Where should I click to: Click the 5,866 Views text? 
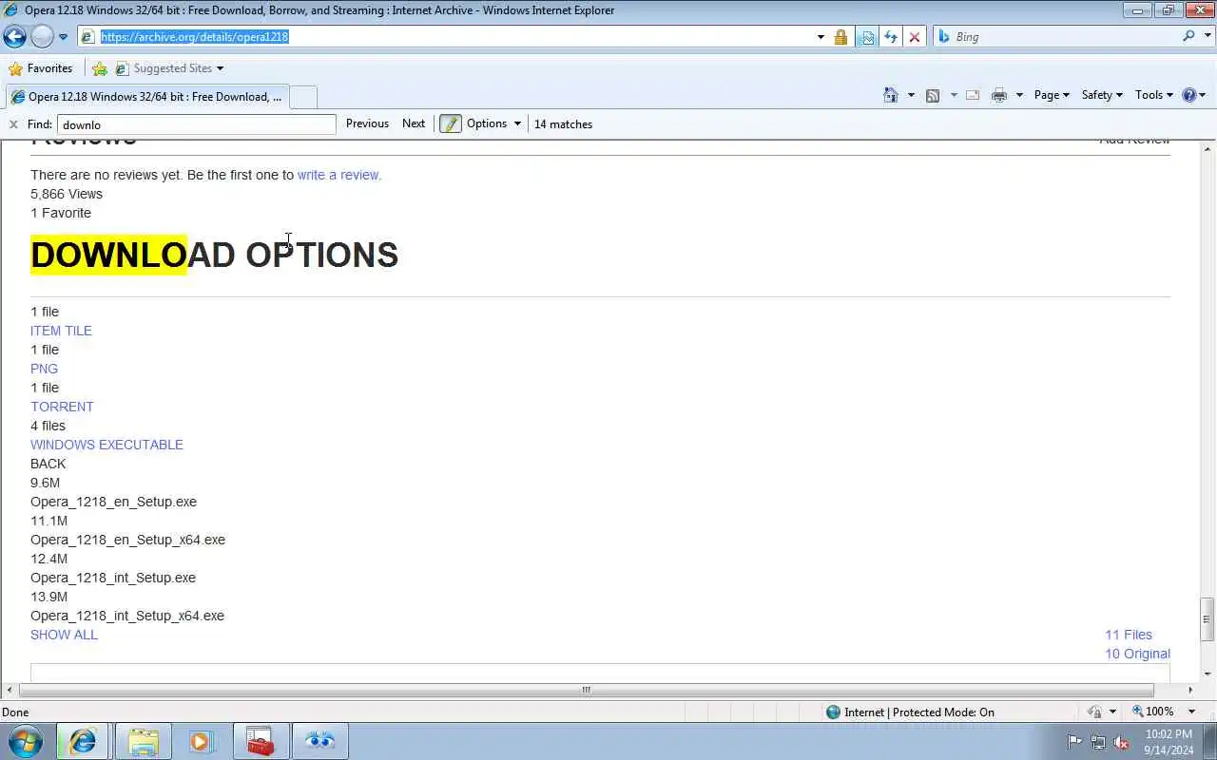coord(67,194)
